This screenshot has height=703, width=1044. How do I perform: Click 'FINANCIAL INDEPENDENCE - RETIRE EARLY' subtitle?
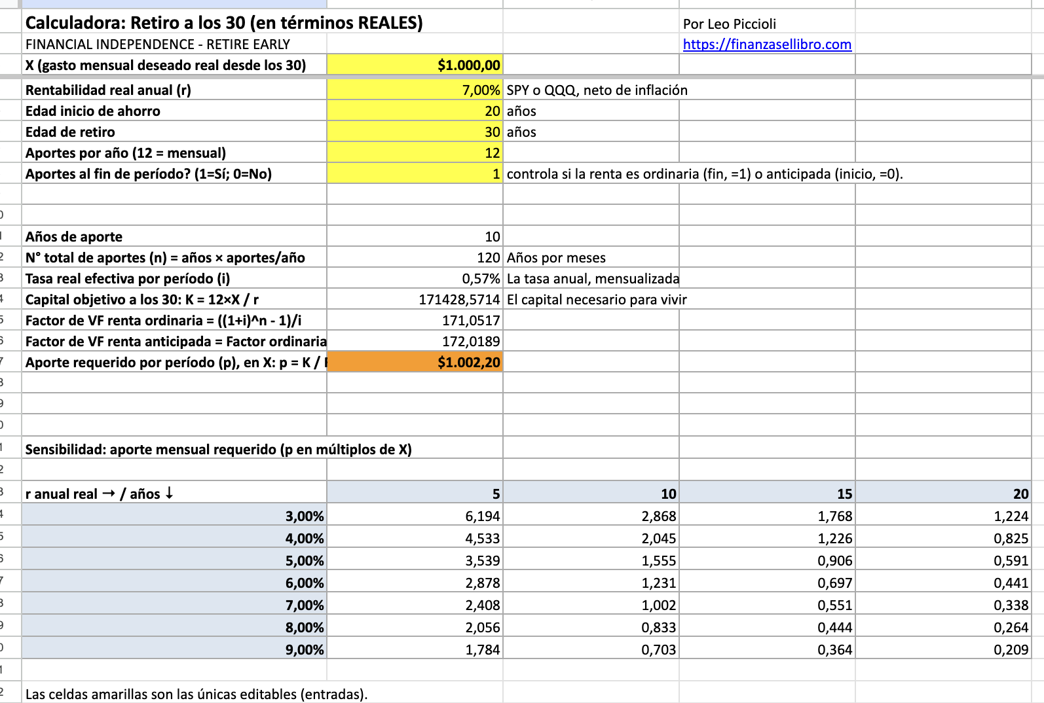tap(157, 45)
